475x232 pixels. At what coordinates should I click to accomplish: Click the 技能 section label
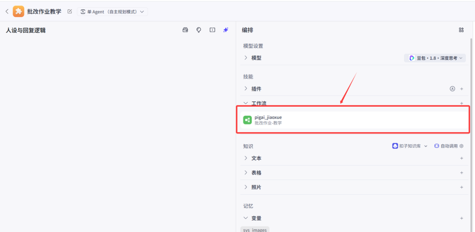click(248, 77)
